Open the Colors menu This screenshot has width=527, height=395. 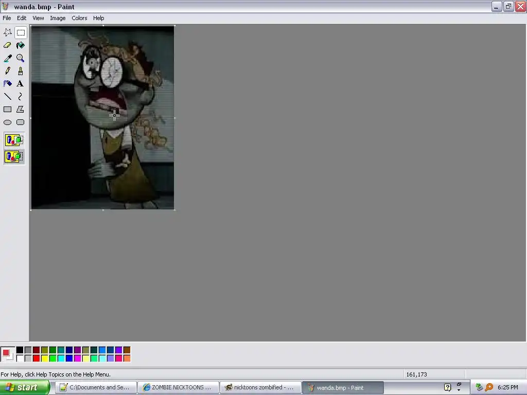(x=79, y=18)
